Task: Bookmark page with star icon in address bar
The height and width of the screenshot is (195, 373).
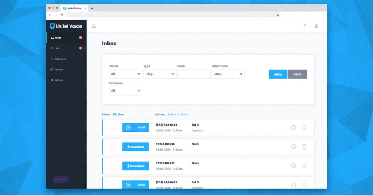Action: pos(278,15)
